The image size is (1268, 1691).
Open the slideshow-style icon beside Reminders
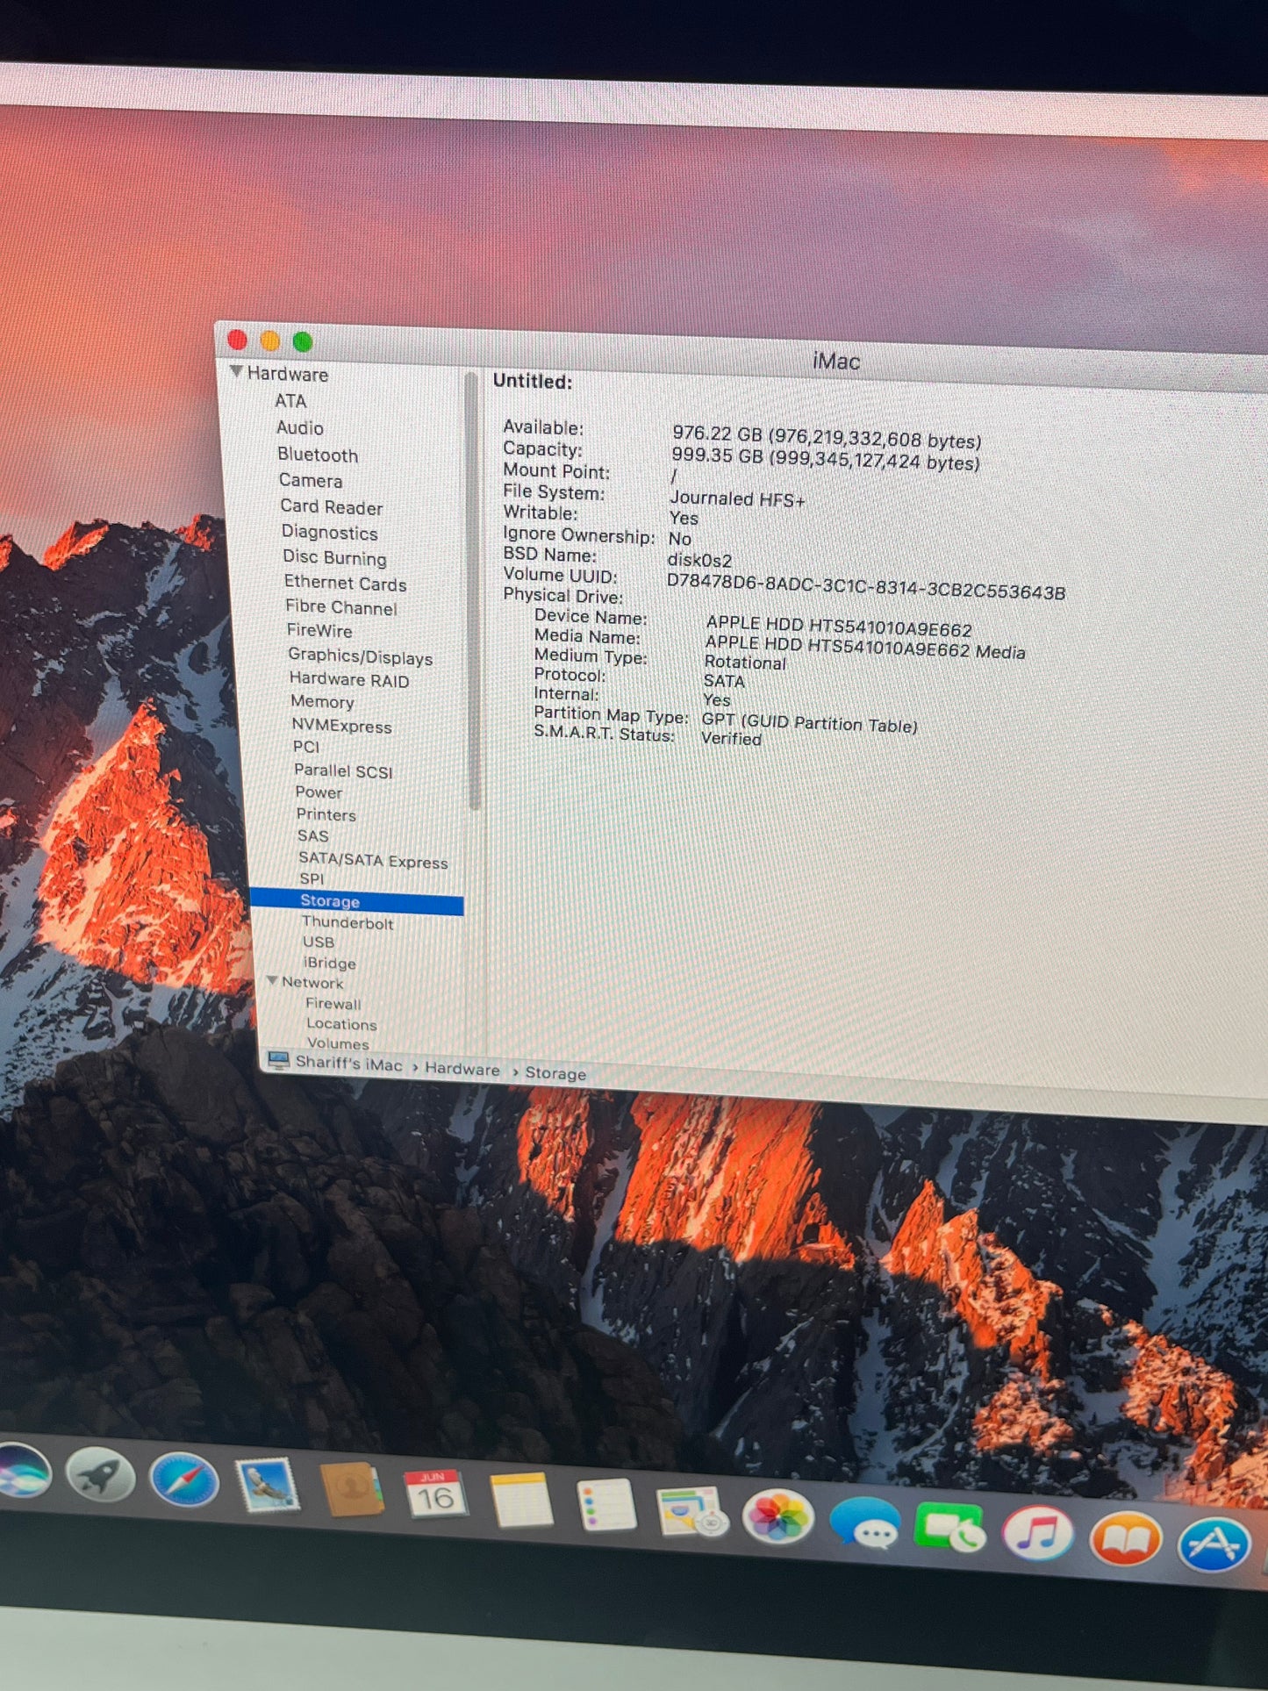pyautogui.click(x=691, y=1512)
